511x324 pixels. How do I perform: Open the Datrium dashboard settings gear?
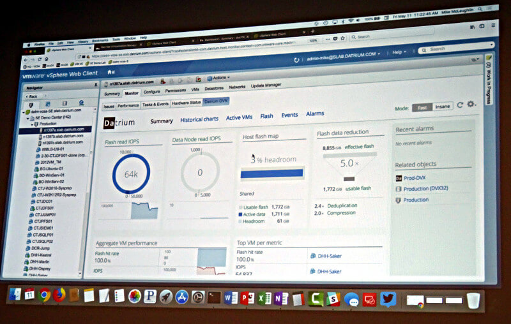pos(471,104)
